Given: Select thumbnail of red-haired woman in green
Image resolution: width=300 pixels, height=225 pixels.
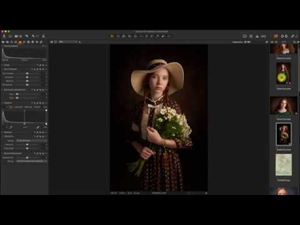Looking at the screenshot, I should [x=284, y=106].
